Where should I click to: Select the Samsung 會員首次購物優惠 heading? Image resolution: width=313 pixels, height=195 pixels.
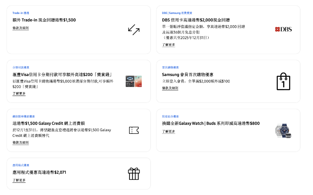[x=187, y=74]
